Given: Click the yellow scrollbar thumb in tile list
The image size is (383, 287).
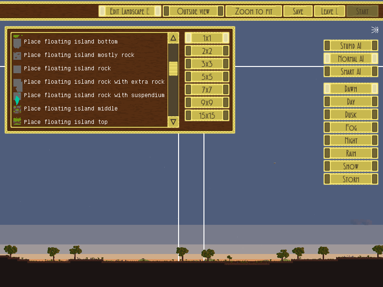Looking at the screenshot, I should [x=173, y=68].
